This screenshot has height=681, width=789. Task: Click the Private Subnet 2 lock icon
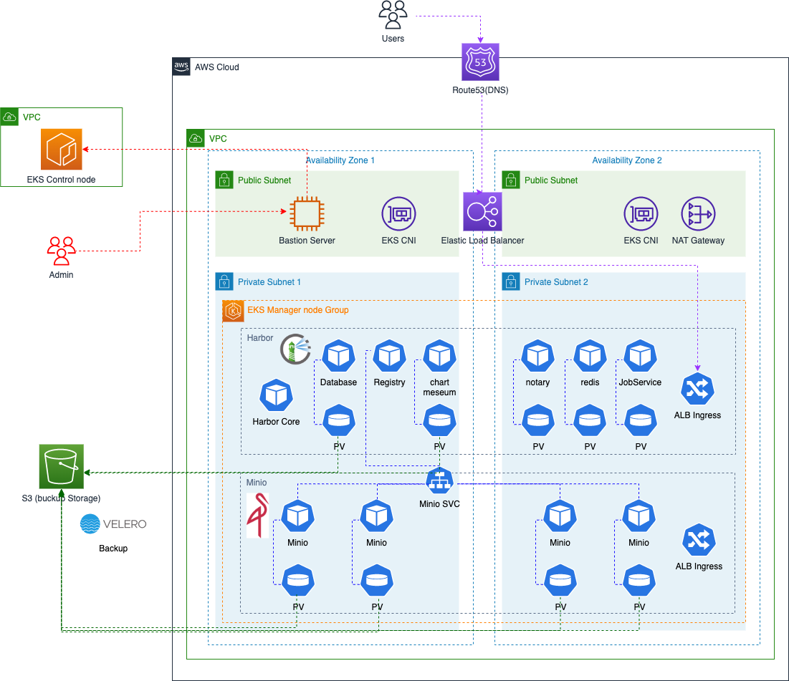(x=511, y=281)
